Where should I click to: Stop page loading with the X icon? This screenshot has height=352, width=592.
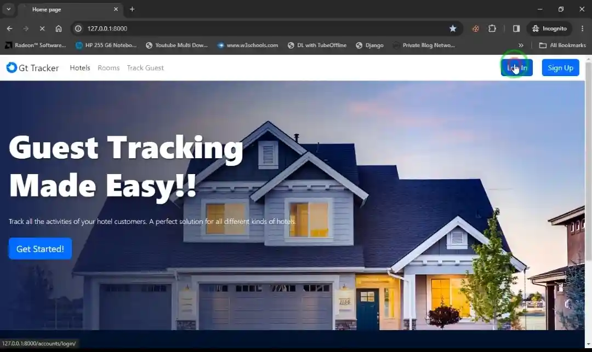click(x=42, y=28)
